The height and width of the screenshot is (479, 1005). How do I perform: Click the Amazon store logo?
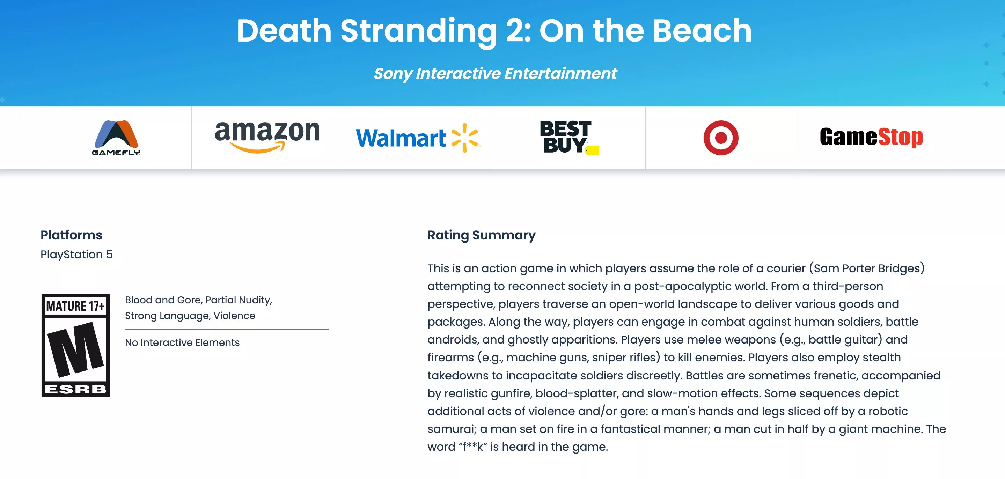(267, 137)
